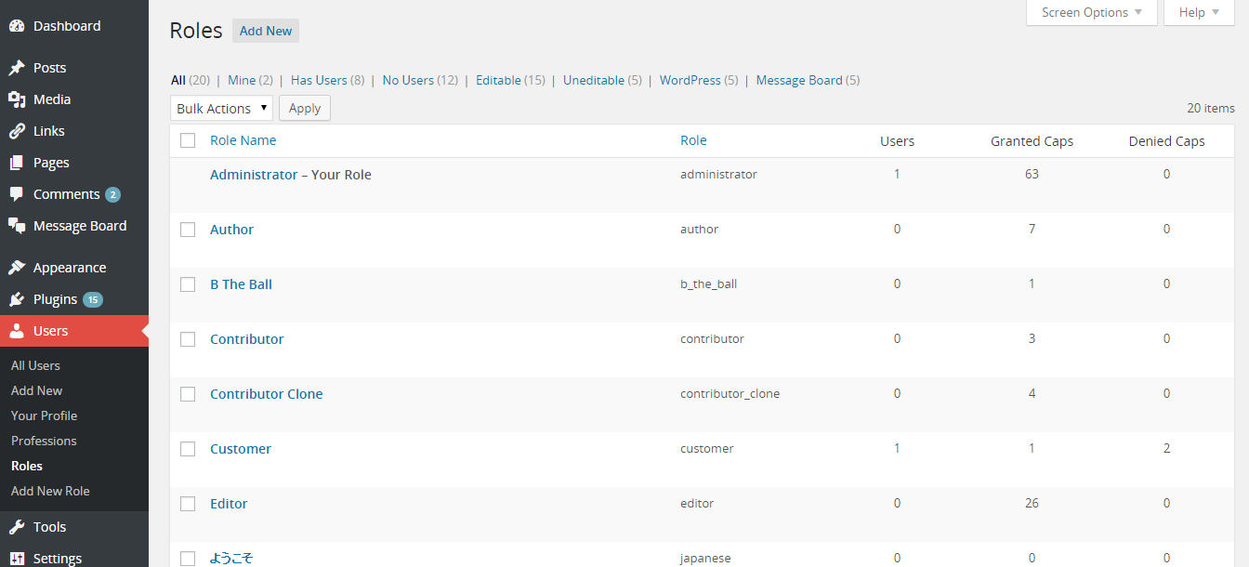Click the Links chain icon
The height and width of the screenshot is (567, 1249).
(x=17, y=131)
